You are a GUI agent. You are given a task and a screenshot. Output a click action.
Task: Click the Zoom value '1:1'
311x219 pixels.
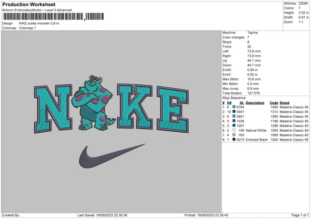(x=301, y=22)
